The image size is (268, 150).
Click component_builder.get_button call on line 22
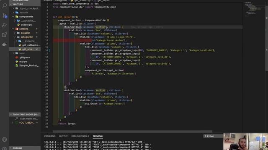click(105, 70)
